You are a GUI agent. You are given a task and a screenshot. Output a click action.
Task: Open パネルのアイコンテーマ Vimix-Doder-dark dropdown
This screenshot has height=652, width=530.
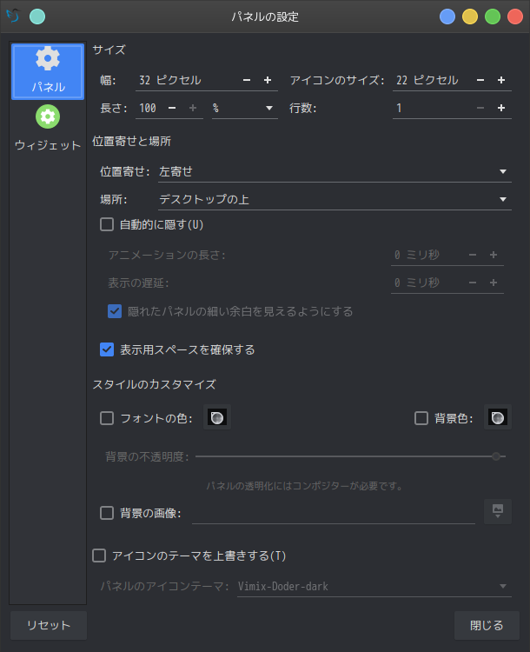point(374,586)
